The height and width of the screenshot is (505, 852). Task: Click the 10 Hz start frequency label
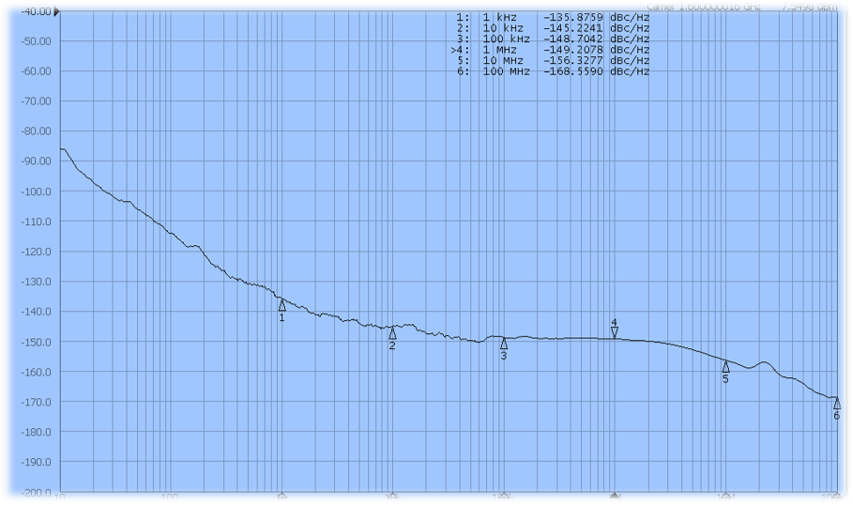pos(61,497)
